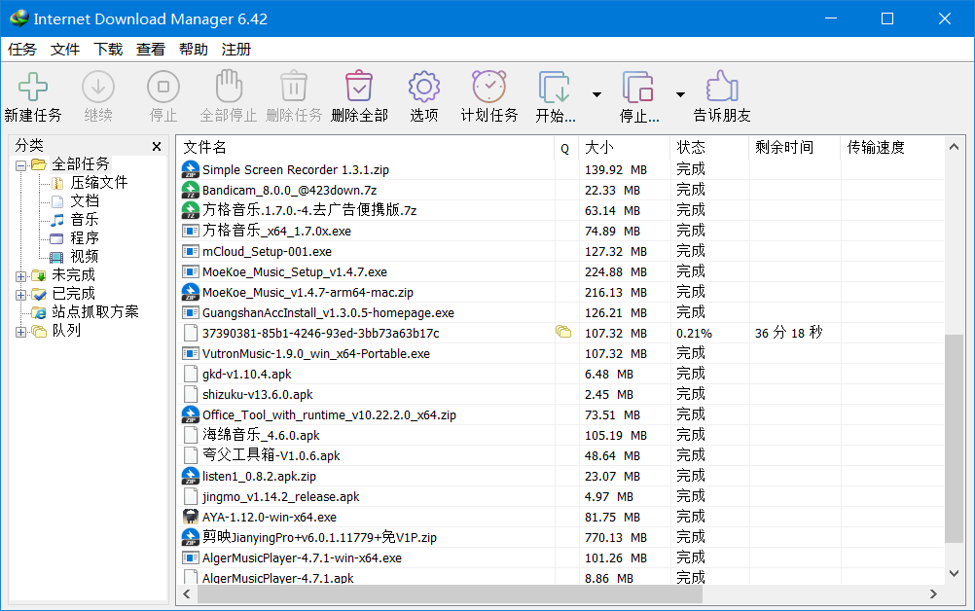The width and height of the screenshot is (975, 611).
Task: Expand the 未完成 tree node
Action: pyautogui.click(x=20, y=275)
